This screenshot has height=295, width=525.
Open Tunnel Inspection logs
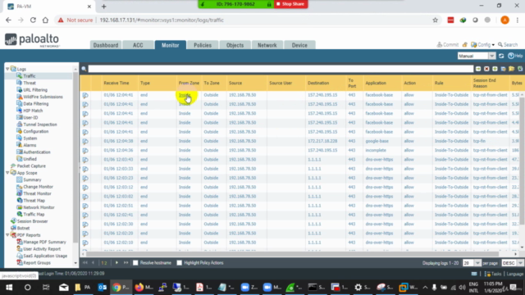40,125
